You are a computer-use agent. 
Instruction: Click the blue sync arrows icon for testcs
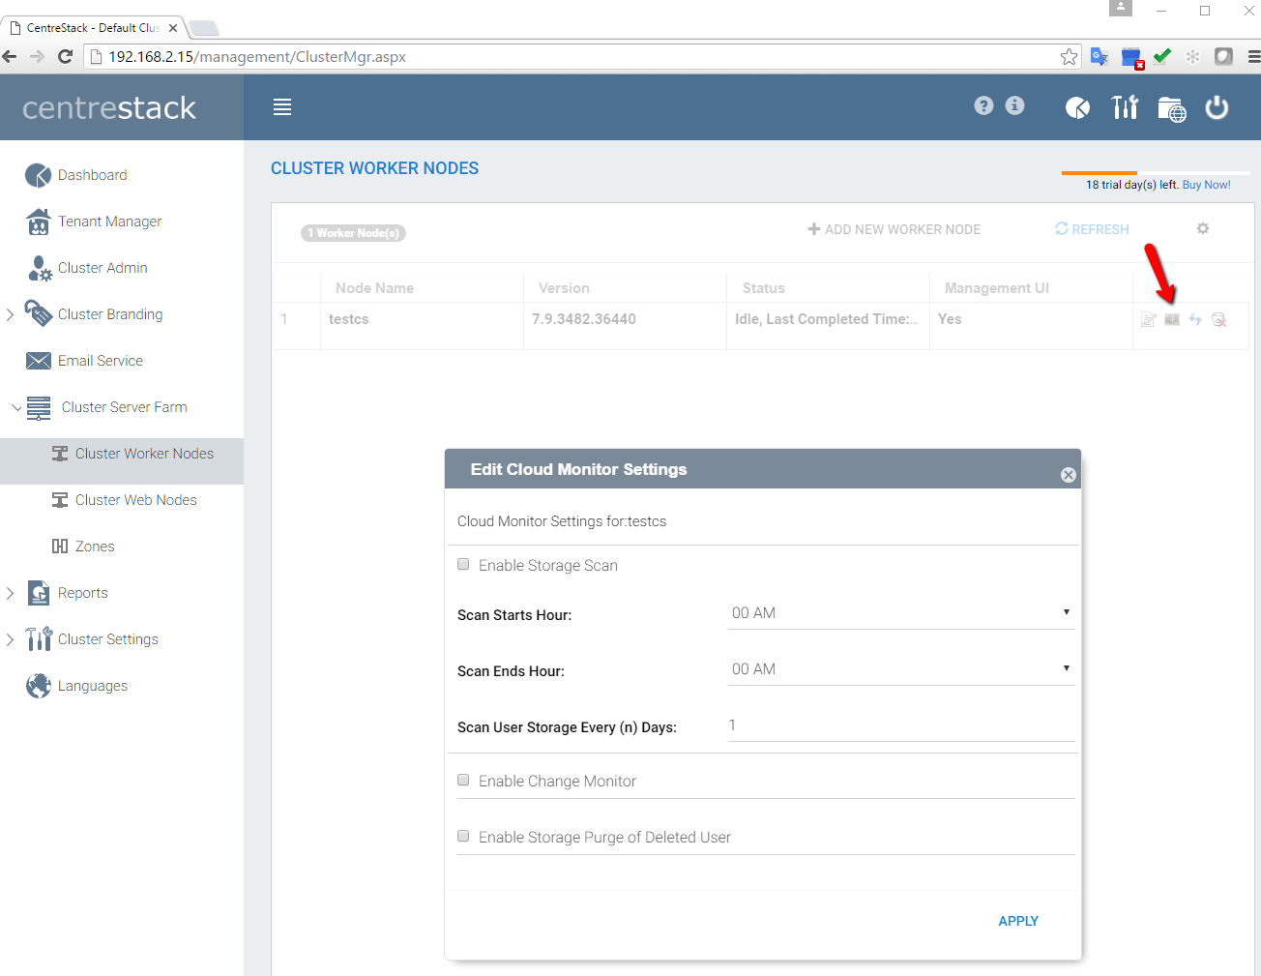point(1195,319)
